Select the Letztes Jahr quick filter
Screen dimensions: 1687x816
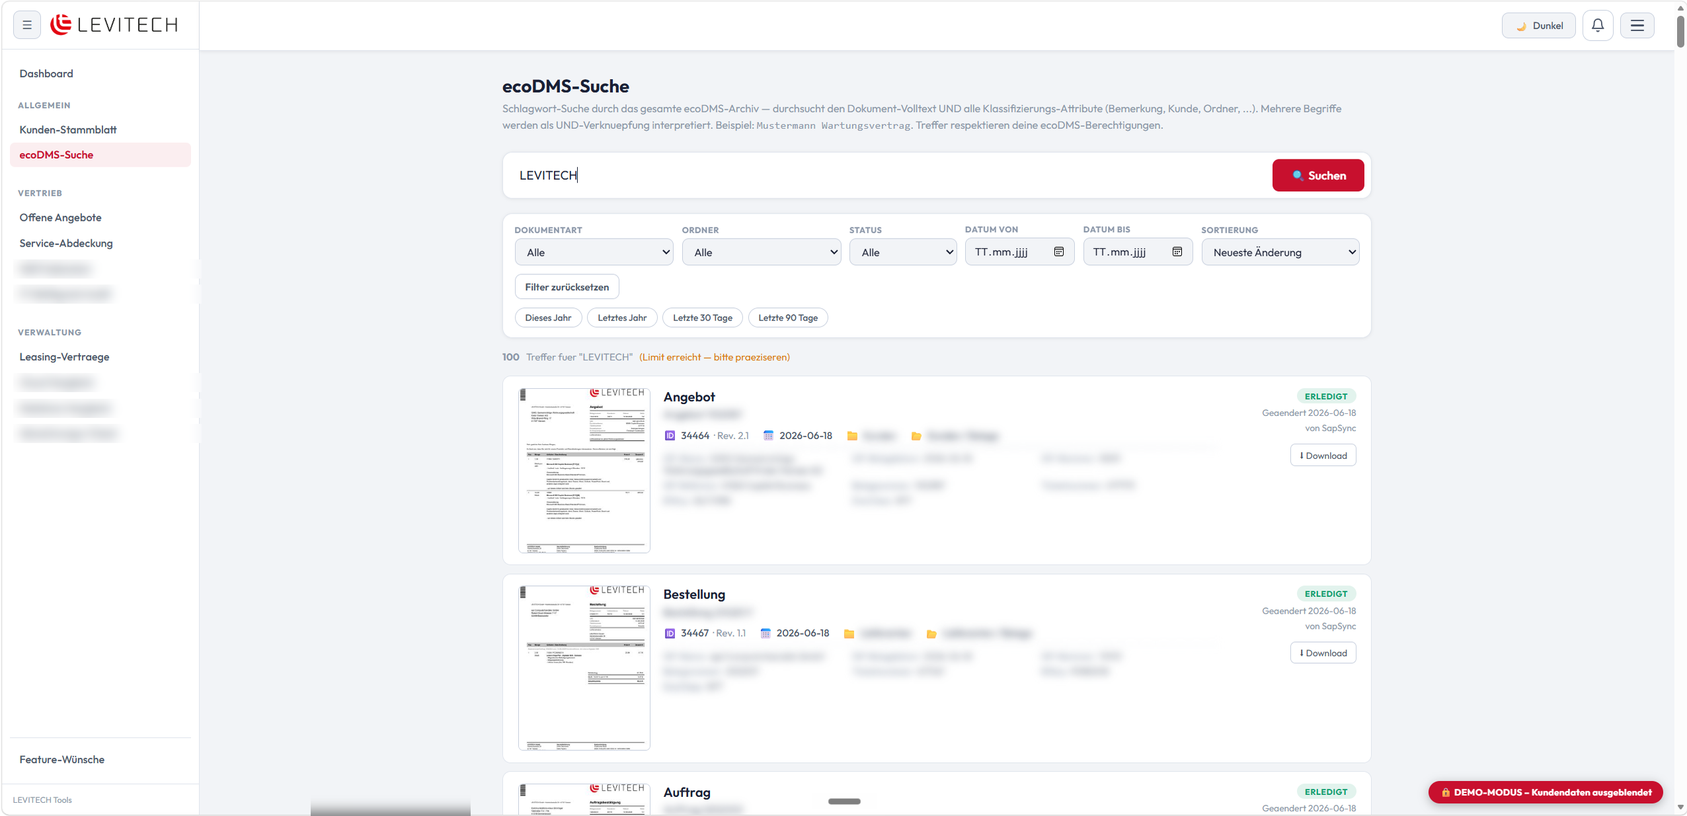622,318
